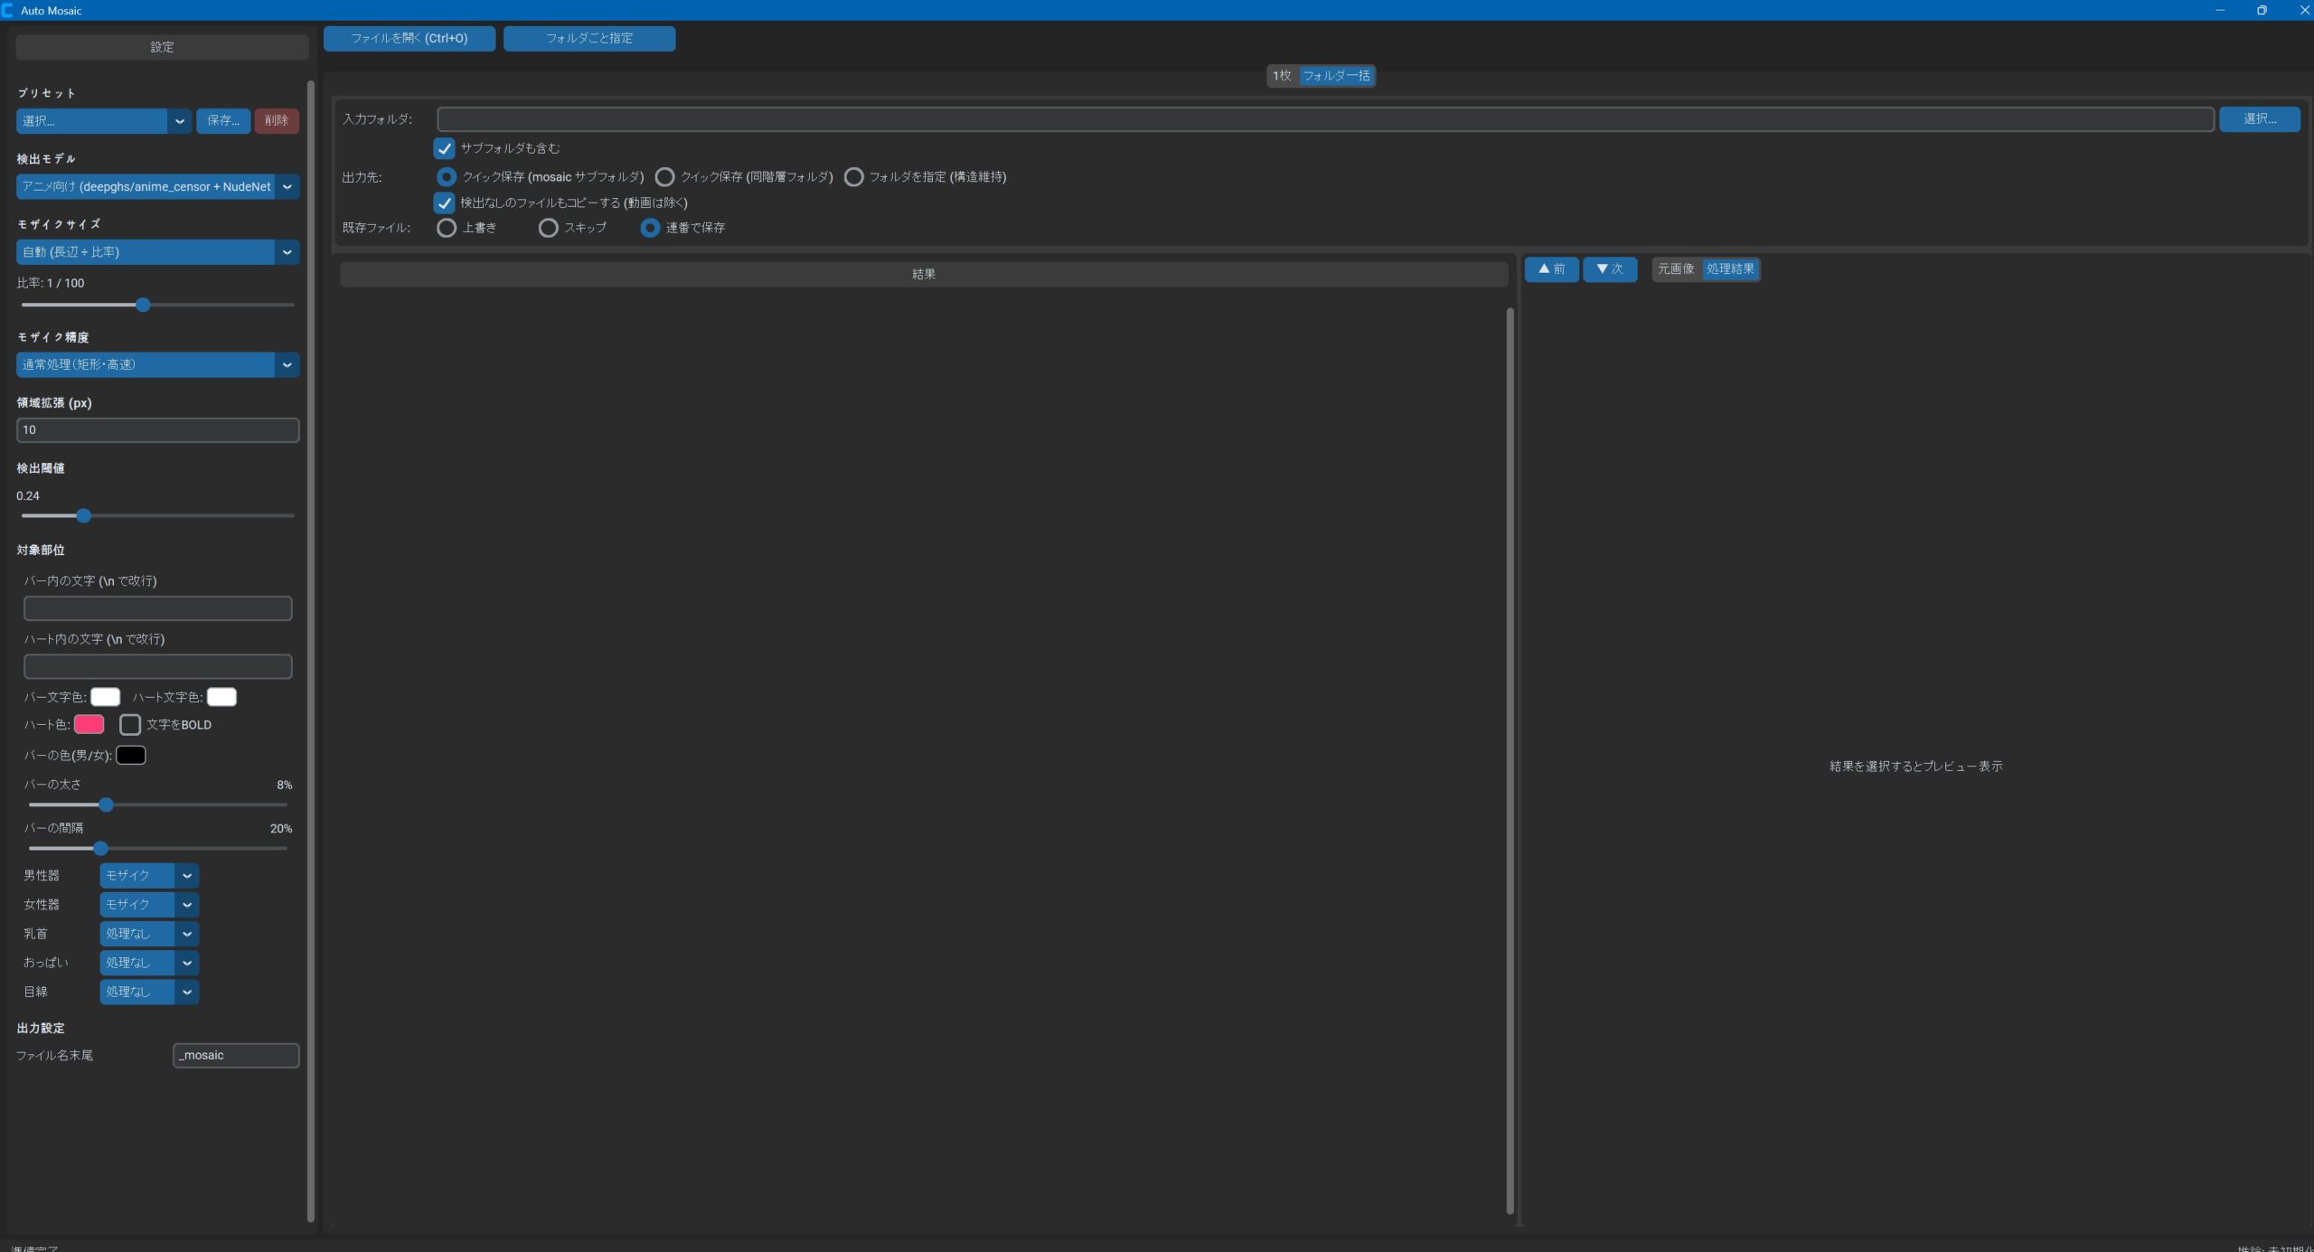Open the モザイク精度 dropdown
Image resolution: width=2314 pixels, height=1252 pixels.
coord(157,365)
